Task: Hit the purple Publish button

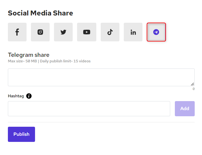Action: pyautogui.click(x=21, y=134)
